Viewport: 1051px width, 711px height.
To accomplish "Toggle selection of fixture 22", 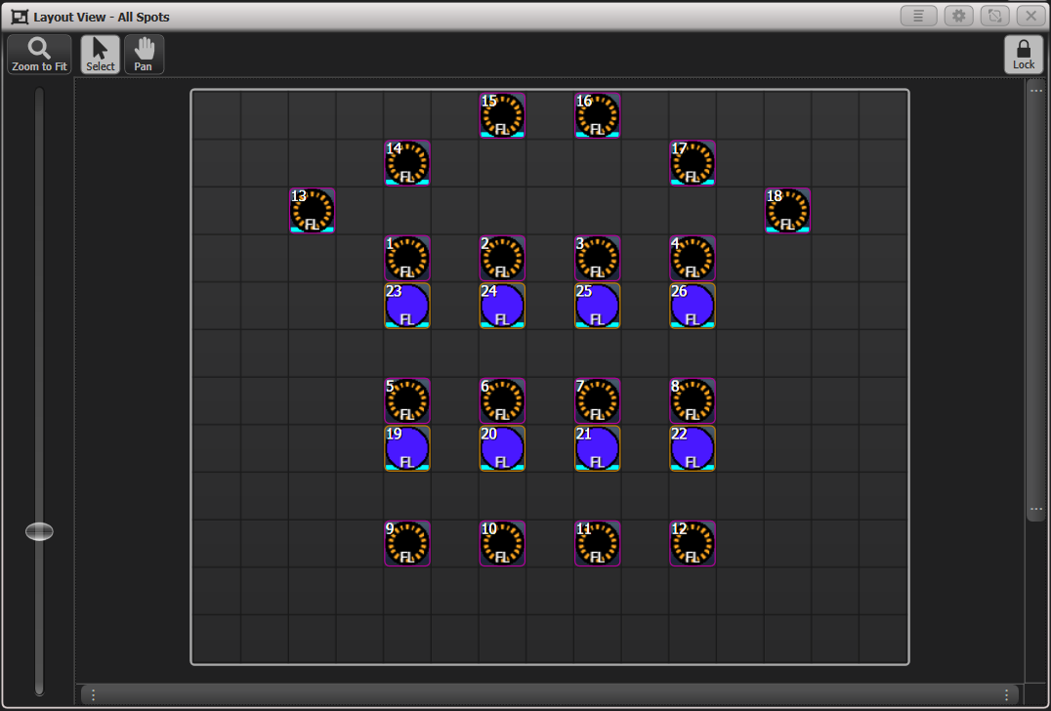I will tap(692, 448).
